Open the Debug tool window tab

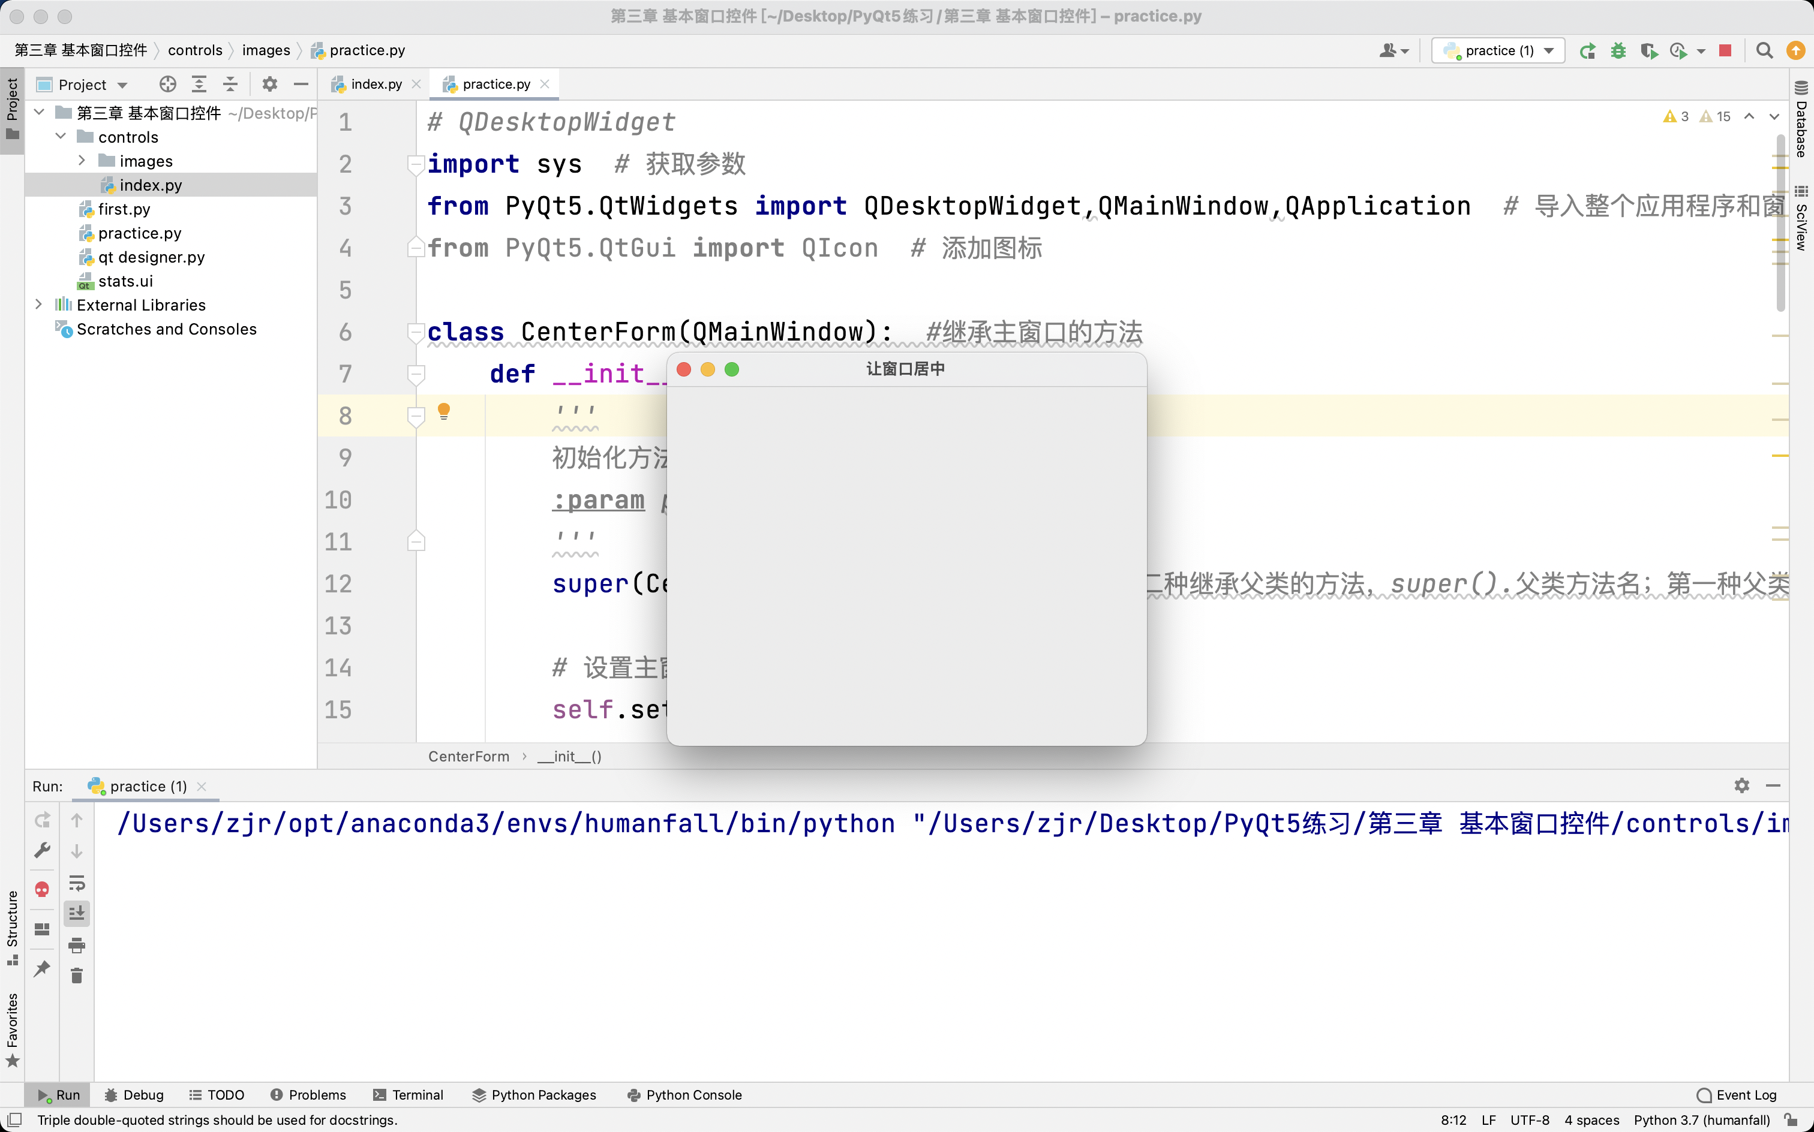[x=134, y=1095]
